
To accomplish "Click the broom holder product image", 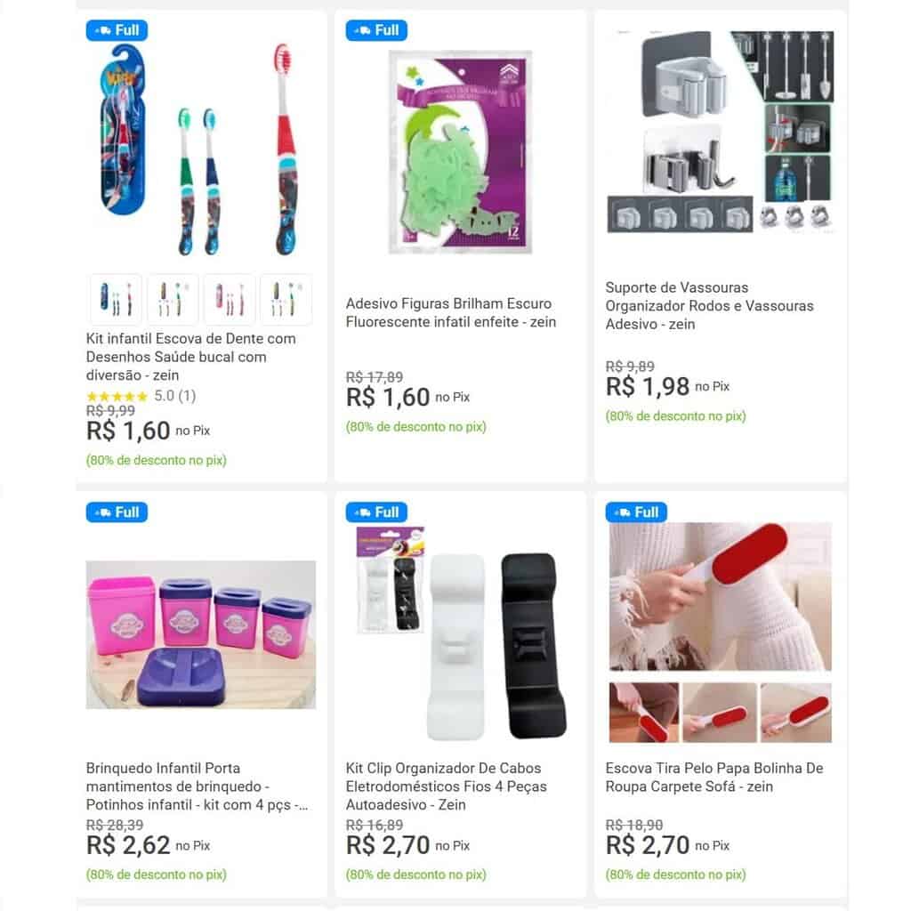I will (720, 133).
